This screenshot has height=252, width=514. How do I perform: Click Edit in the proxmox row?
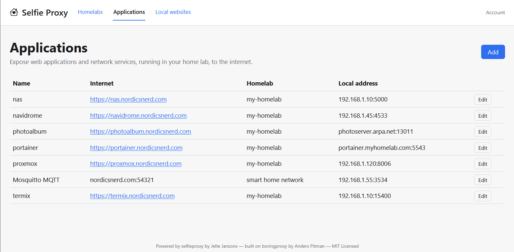[483, 164]
